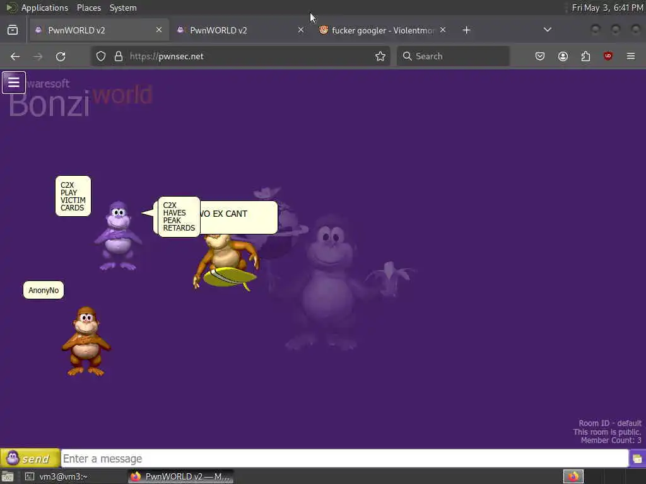Click the Member Count: 3 text
Screen dimensions: 646x484
point(611,441)
